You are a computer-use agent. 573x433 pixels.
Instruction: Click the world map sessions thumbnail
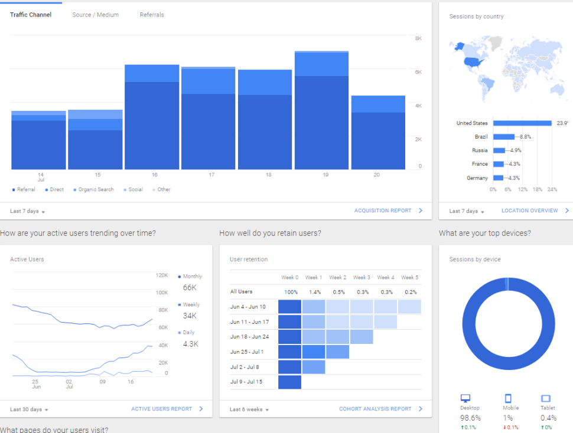pyautogui.click(x=507, y=68)
